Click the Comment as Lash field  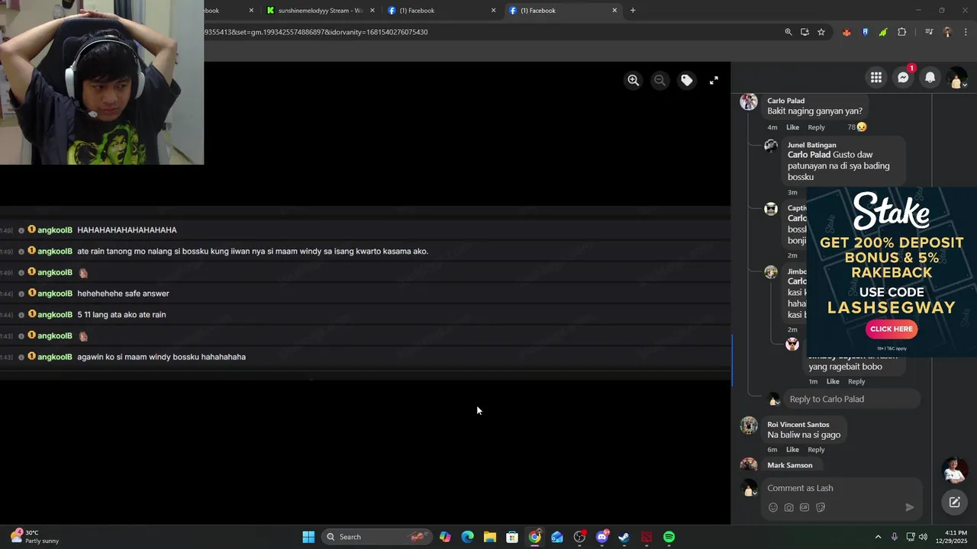(x=841, y=488)
